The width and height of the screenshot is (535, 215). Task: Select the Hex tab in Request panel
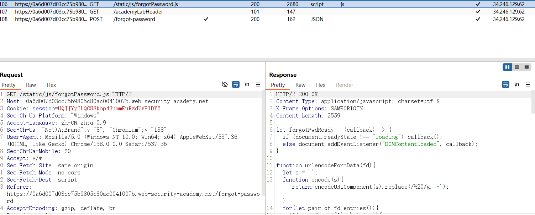coord(51,85)
